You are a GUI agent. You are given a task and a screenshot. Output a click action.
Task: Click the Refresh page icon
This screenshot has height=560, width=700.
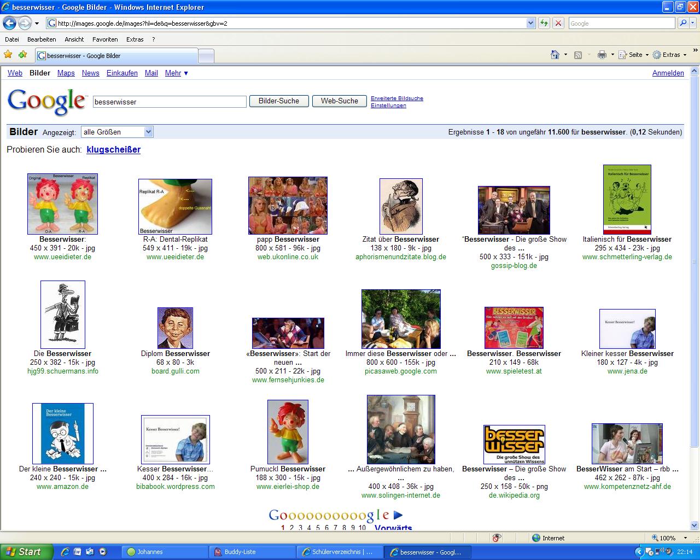coord(544,23)
